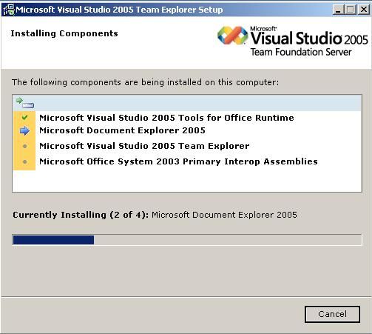Click the empty part of the progress bar
This screenshot has height=334, width=372.
pos(227,240)
